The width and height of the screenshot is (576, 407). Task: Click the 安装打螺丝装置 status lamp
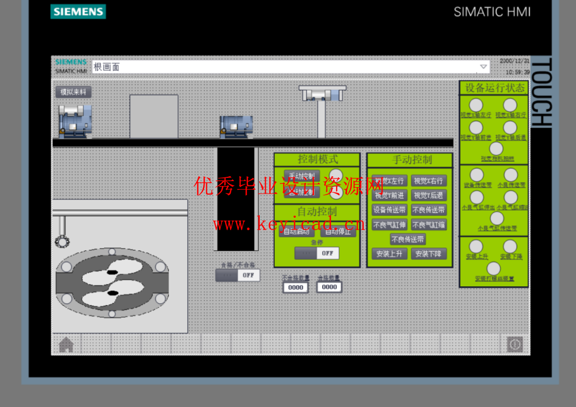(494, 268)
